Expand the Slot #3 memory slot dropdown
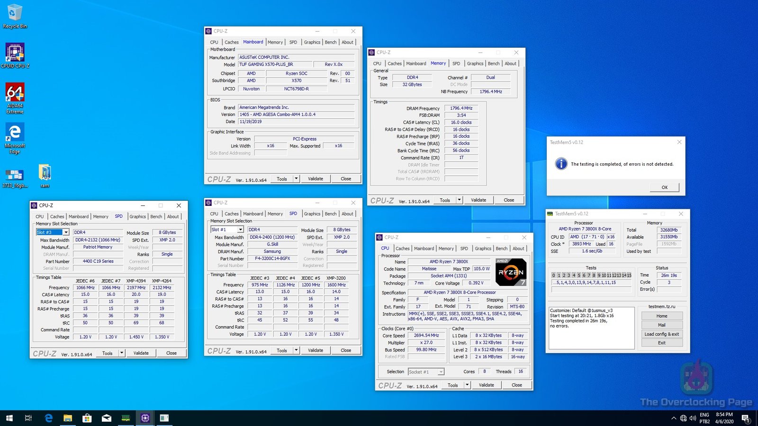Viewport: 758px width, 426px height. pyautogui.click(x=66, y=232)
